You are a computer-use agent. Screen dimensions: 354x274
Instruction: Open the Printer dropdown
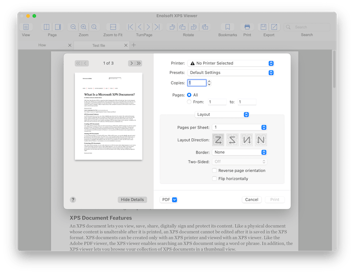pyautogui.click(x=231, y=63)
